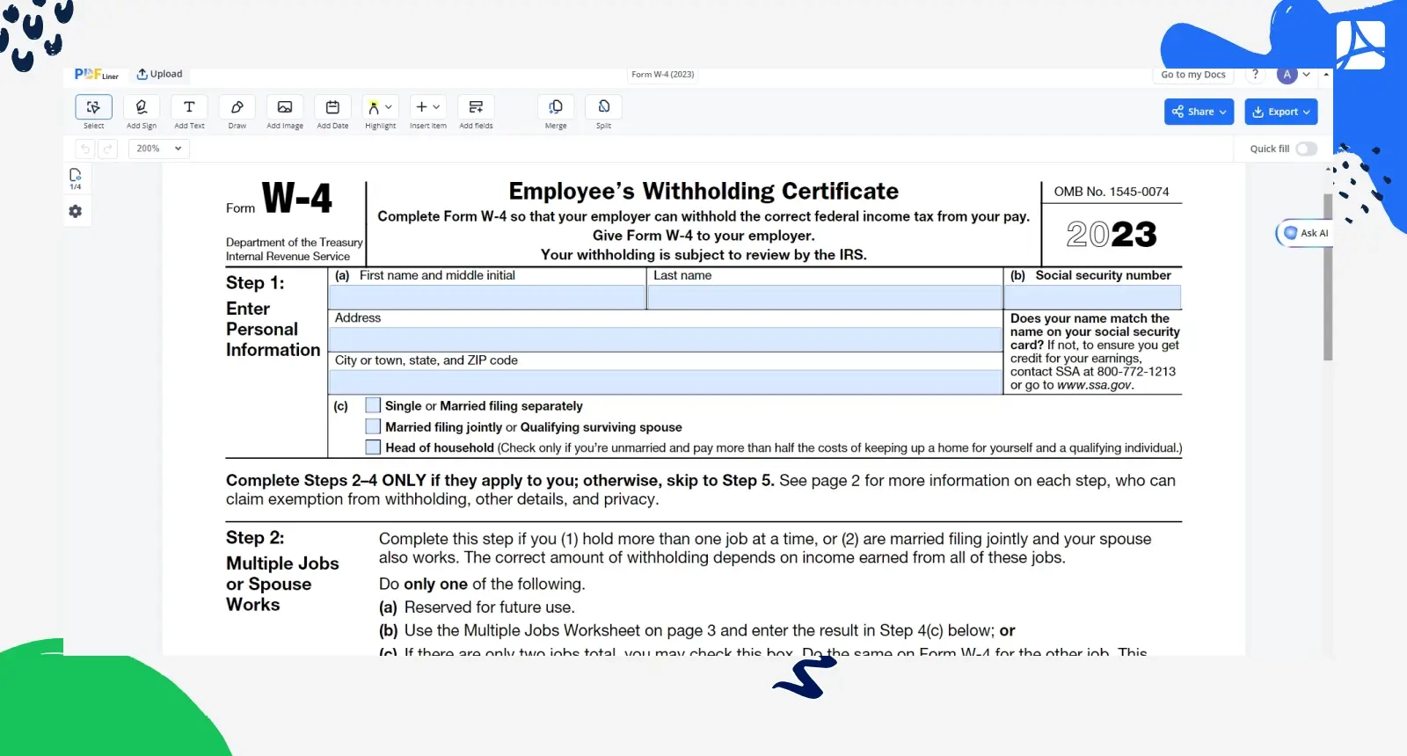
Task: Open the Add Image tool
Action: pos(285,107)
